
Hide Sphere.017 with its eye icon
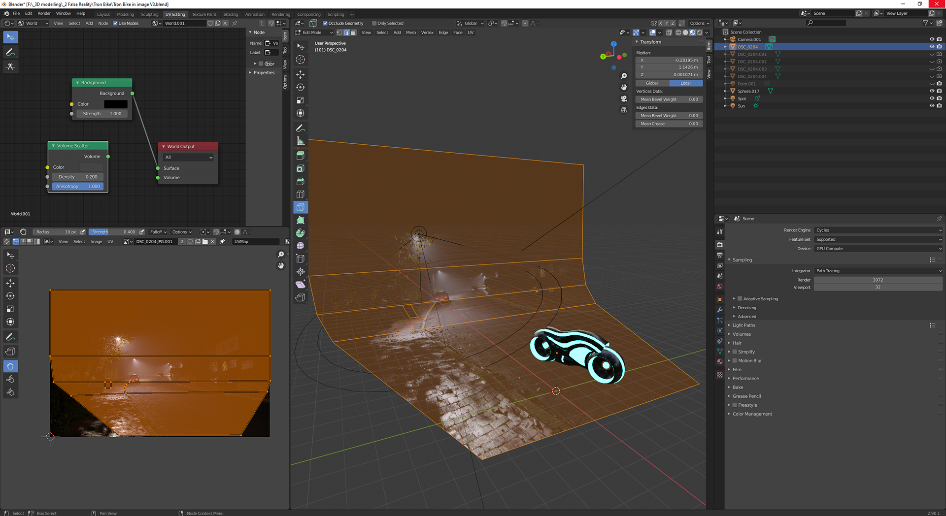pyautogui.click(x=932, y=91)
